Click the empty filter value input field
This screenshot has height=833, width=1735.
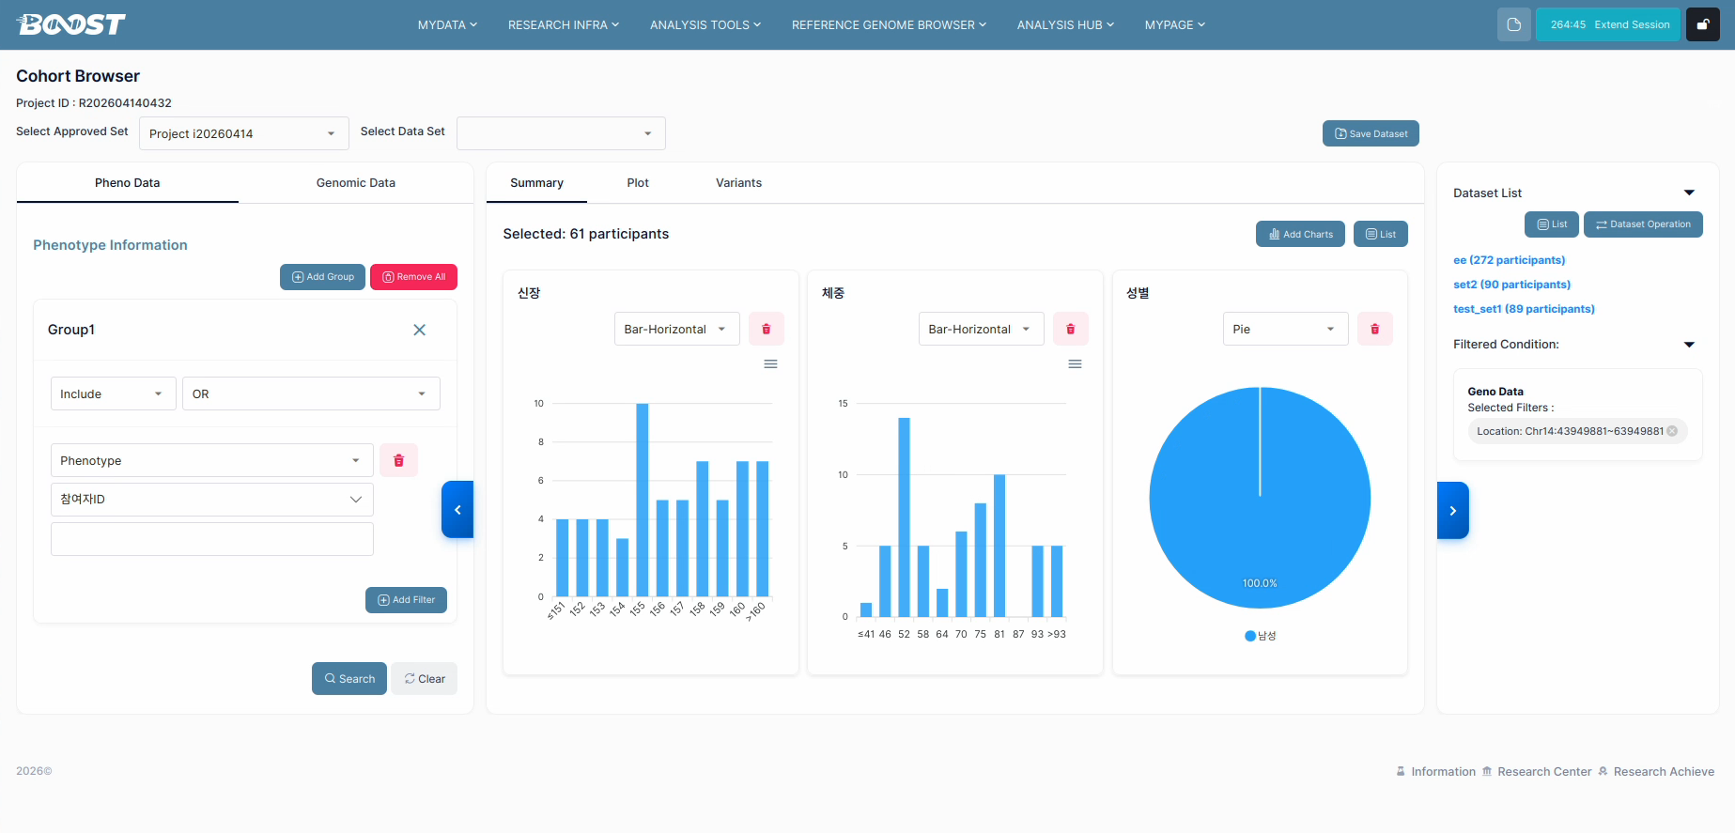pos(211,539)
